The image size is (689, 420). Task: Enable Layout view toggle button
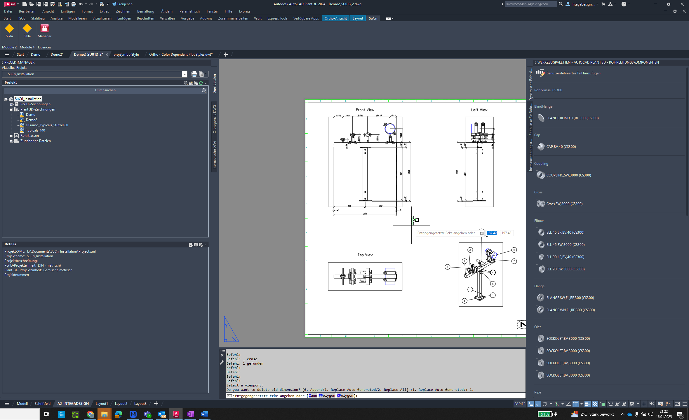(x=357, y=18)
